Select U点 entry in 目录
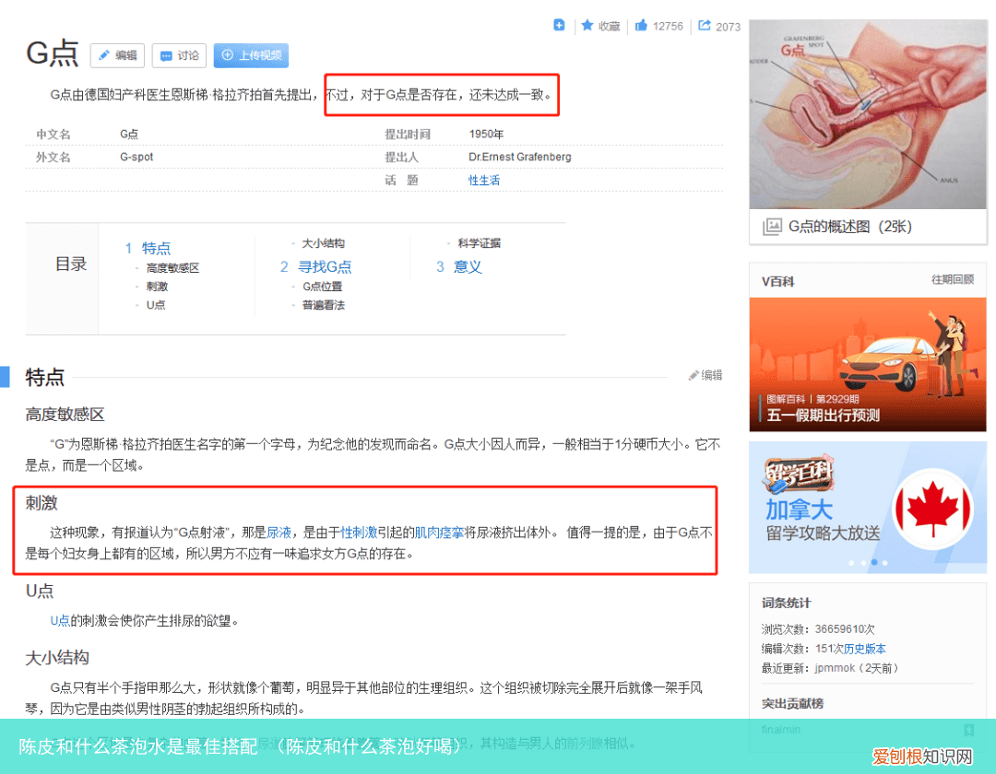This screenshot has height=774, width=996. click(156, 305)
